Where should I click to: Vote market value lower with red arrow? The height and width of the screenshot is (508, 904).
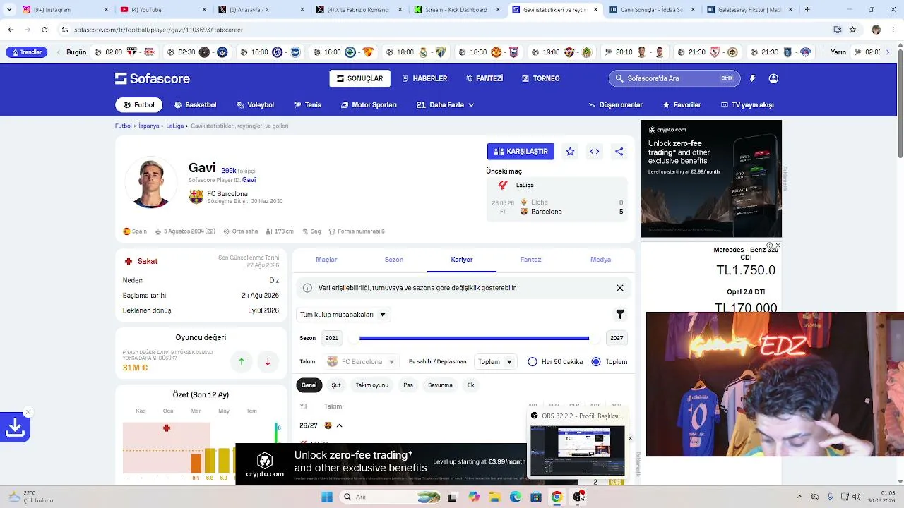268,362
